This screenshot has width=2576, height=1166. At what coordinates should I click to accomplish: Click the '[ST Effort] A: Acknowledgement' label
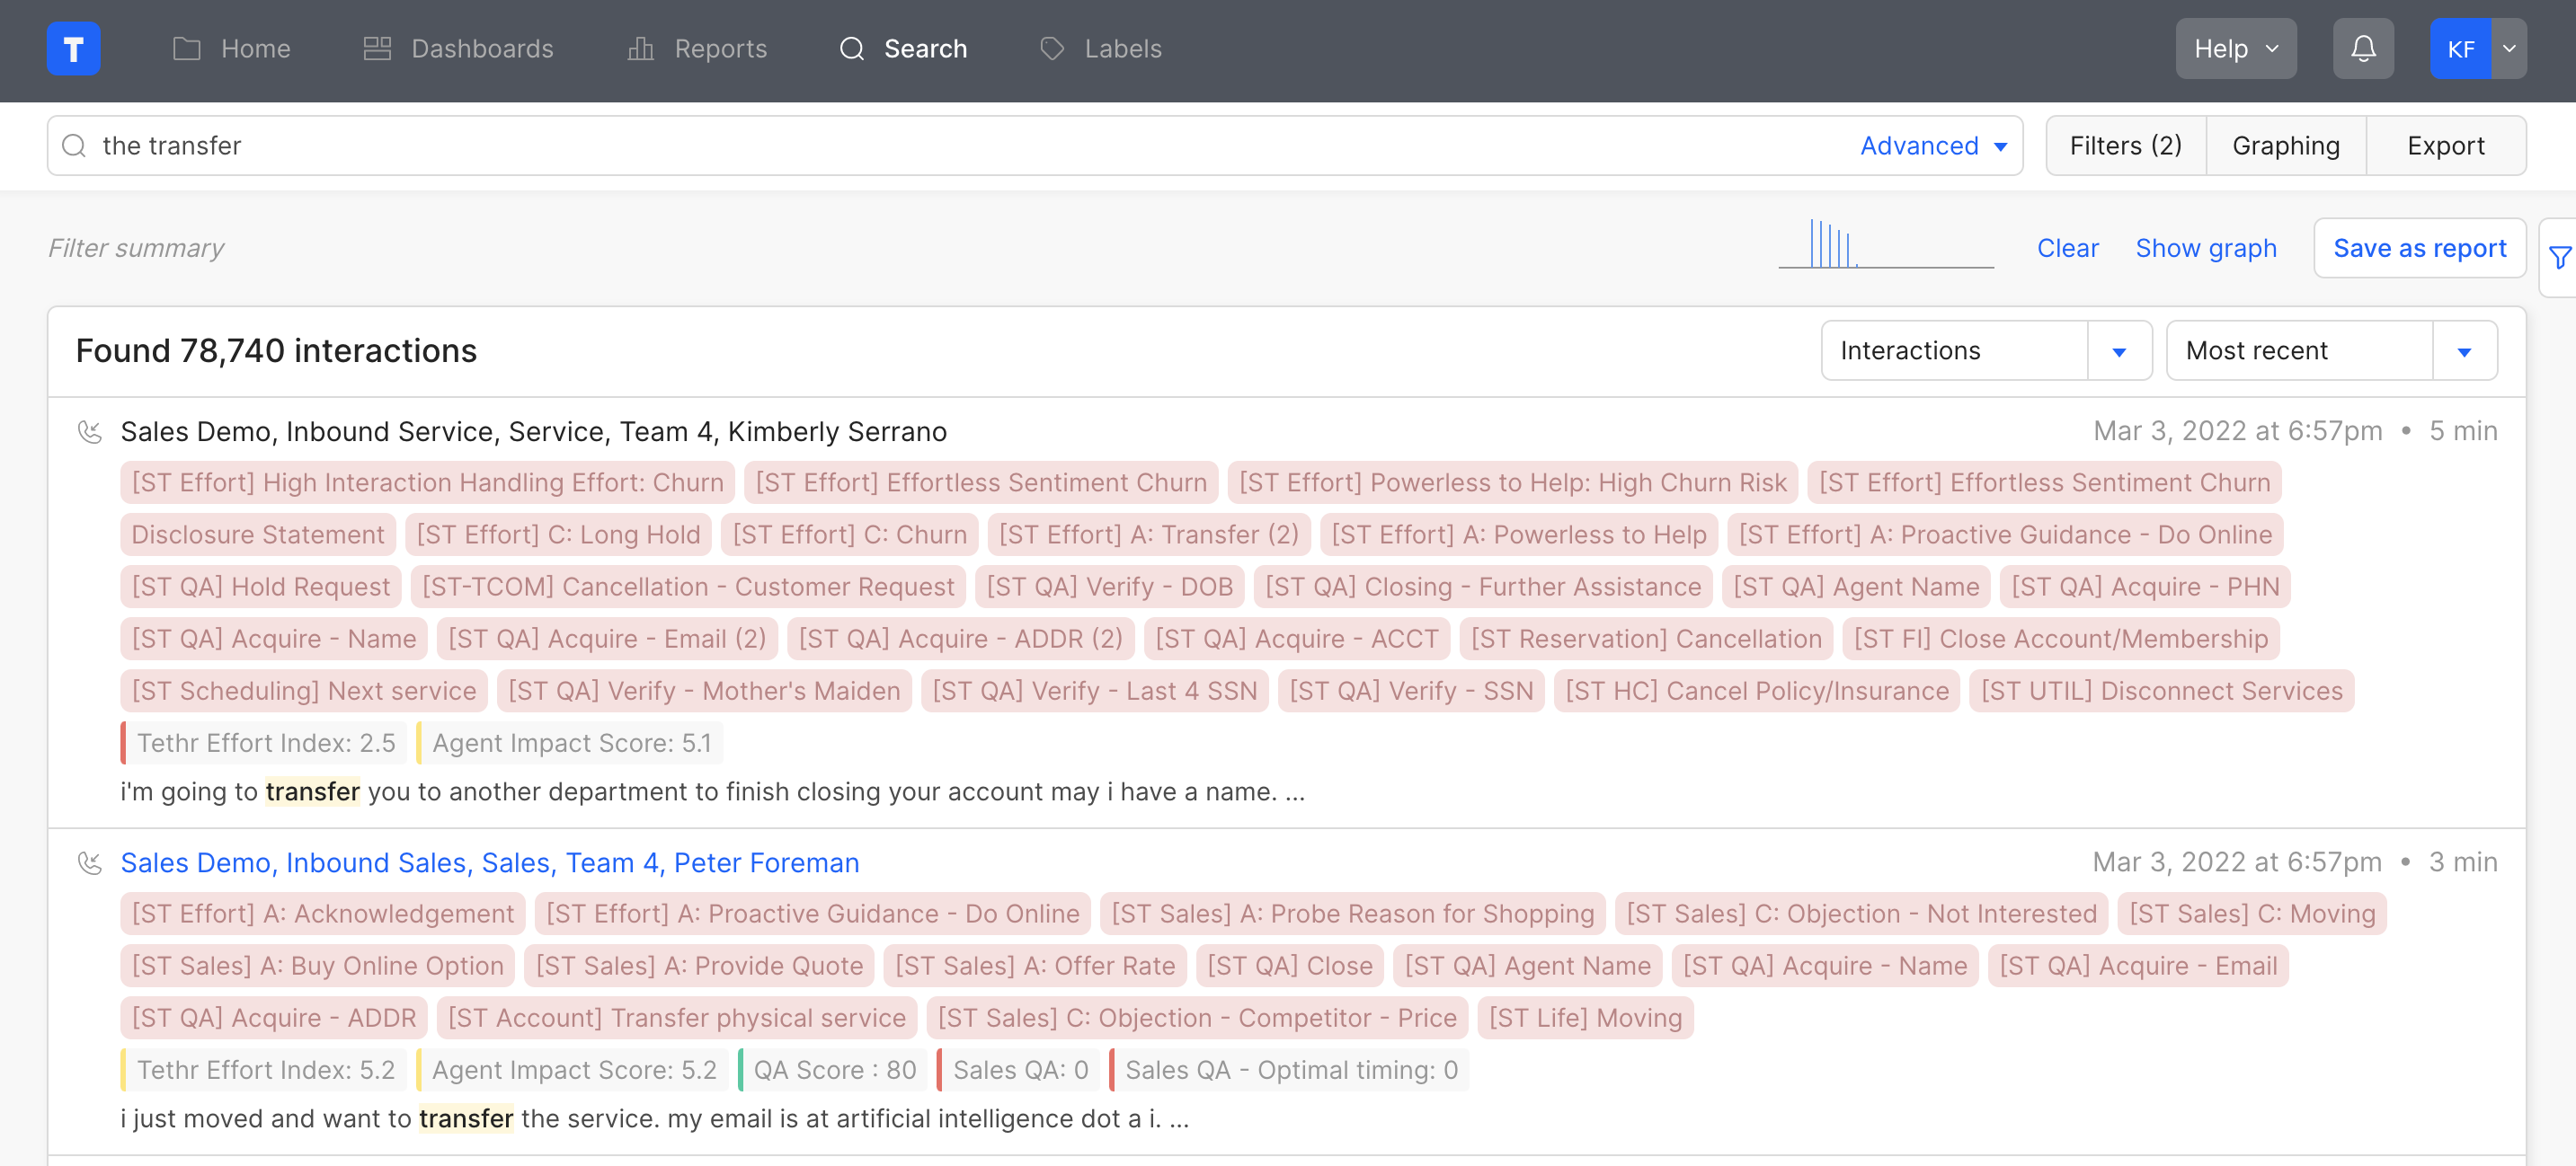coord(322,914)
